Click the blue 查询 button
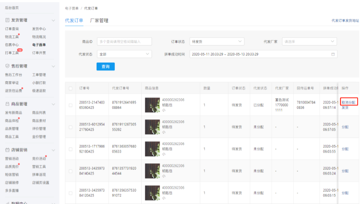This screenshot has width=364, height=204. click(x=105, y=66)
